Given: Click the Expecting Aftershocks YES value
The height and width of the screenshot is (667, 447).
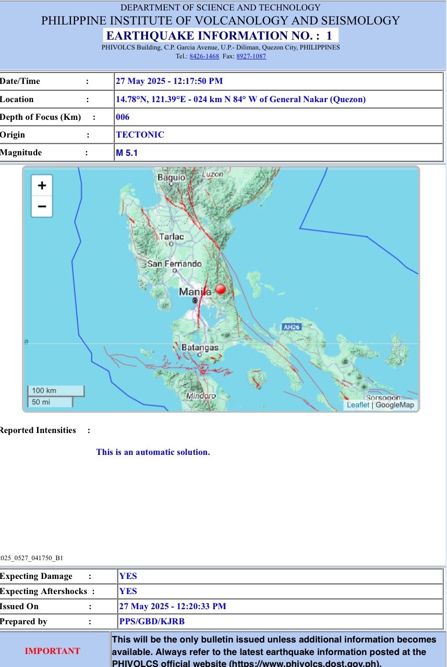Looking at the screenshot, I should point(128,591).
